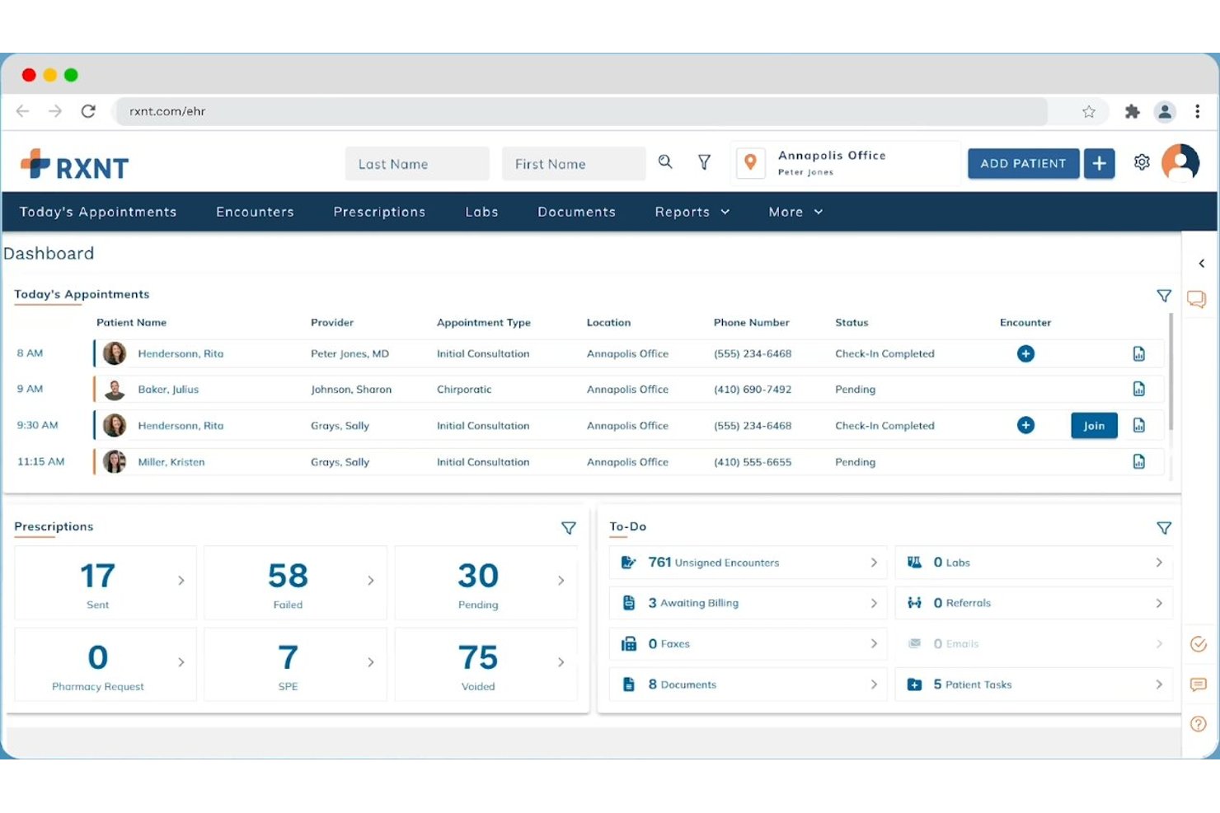
Task: Click the ADD PATIENT button
Action: 1023,163
